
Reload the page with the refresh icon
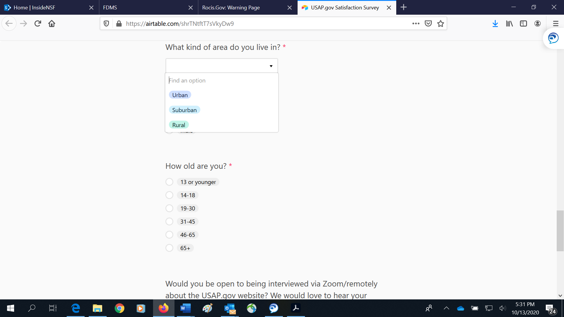tap(38, 23)
